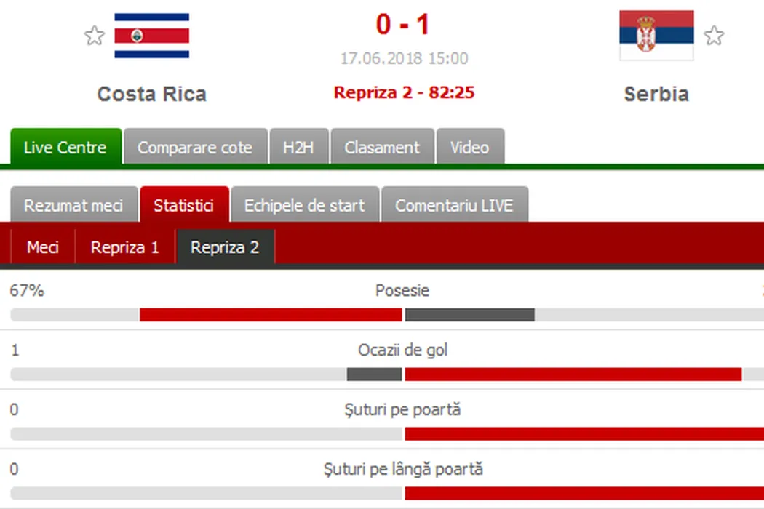Click the Posesie possession bar
The height and width of the screenshot is (509, 764).
pyautogui.click(x=402, y=315)
